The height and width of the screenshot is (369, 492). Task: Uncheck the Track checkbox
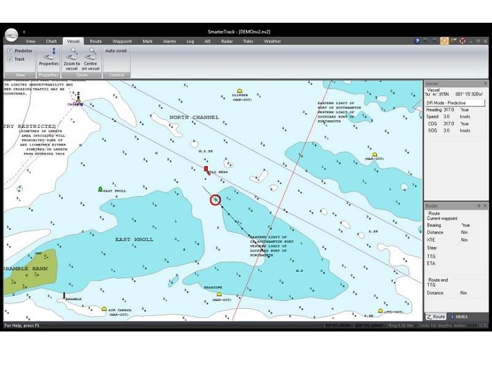pyautogui.click(x=10, y=59)
